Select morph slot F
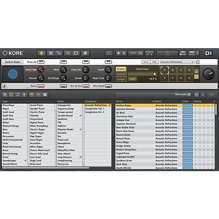The height and width of the screenshot is (219, 219). pyautogui.click(x=173, y=78)
